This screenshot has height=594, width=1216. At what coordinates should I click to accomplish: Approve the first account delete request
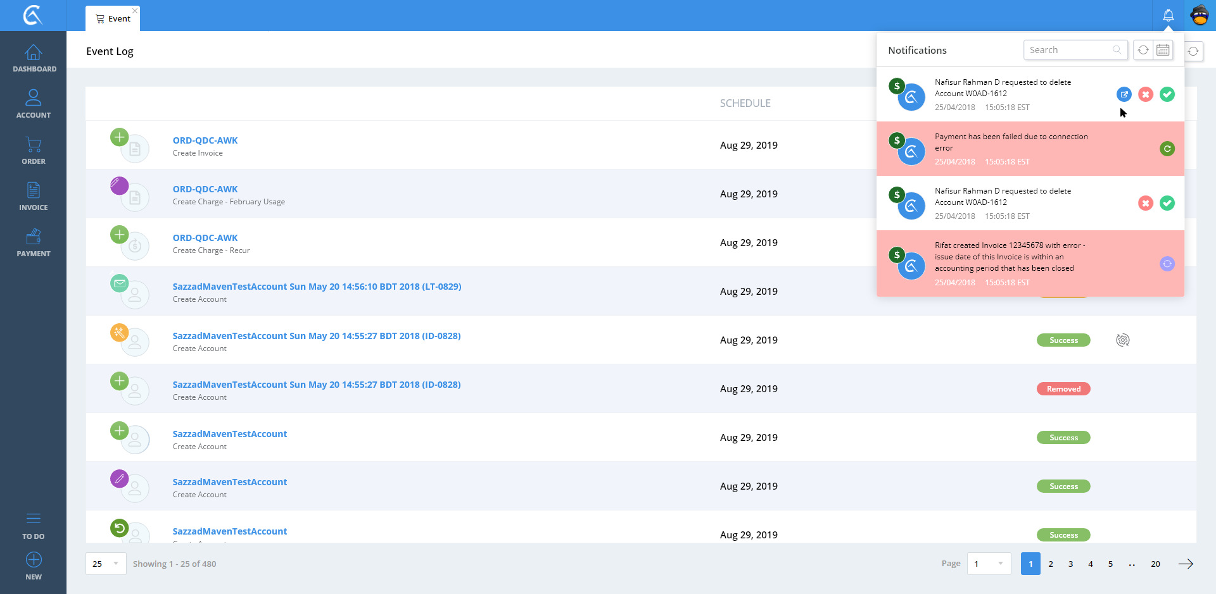pyautogui.click(x=1167, y=94)
